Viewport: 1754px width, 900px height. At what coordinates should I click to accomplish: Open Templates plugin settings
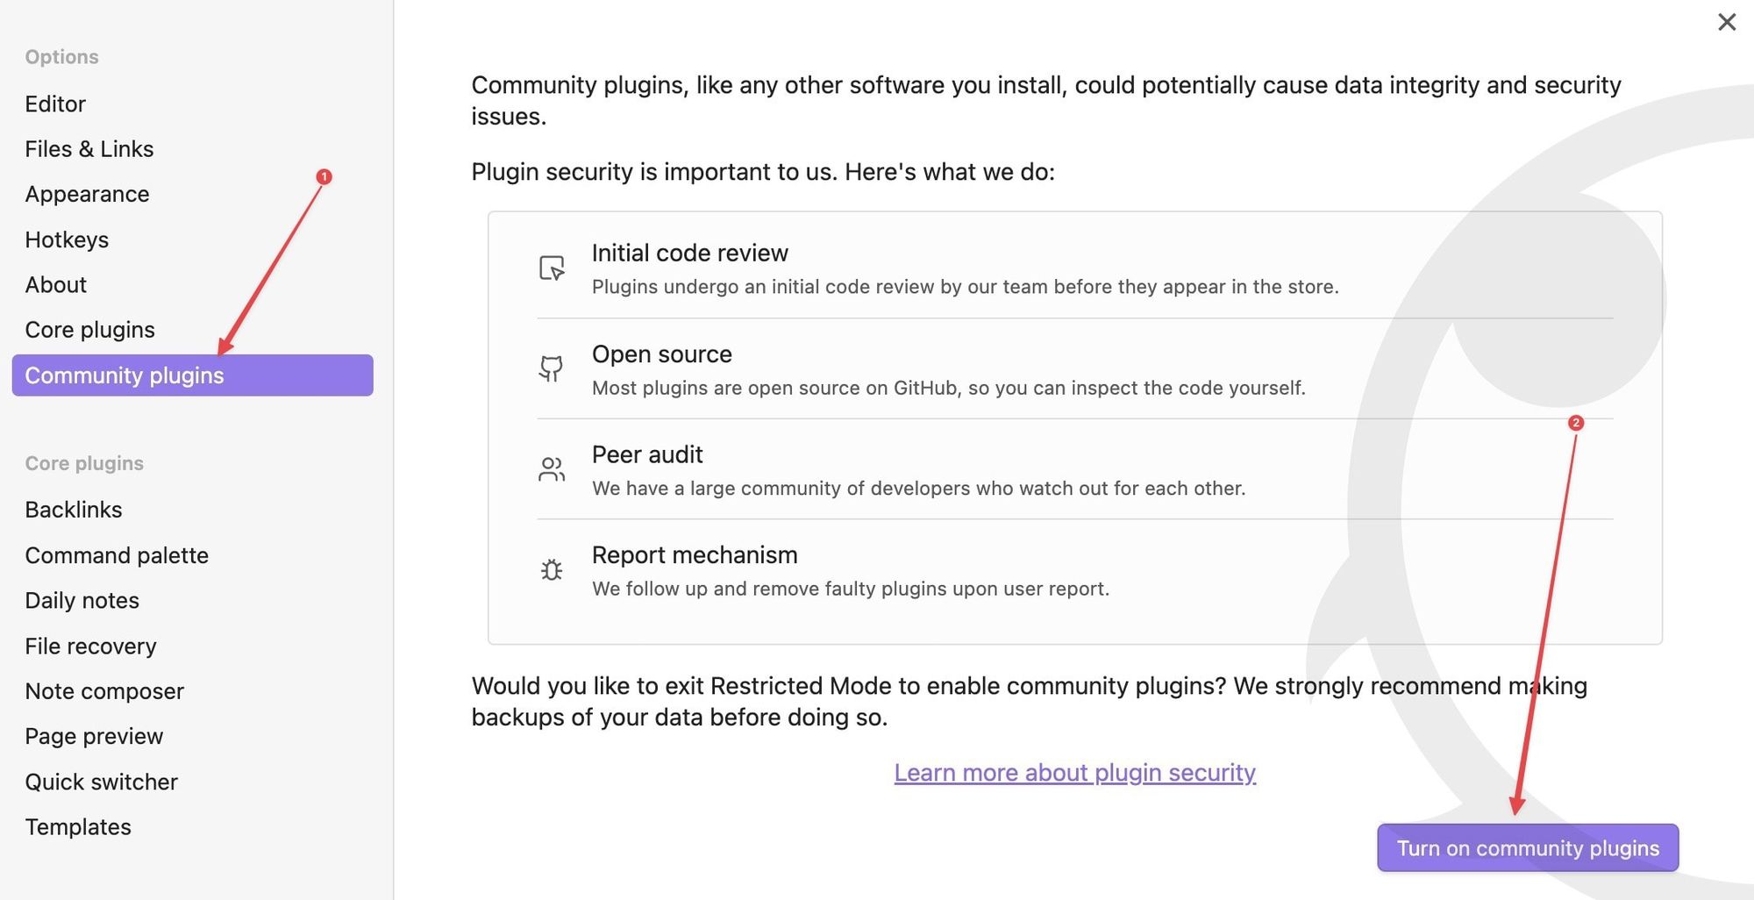78,827
